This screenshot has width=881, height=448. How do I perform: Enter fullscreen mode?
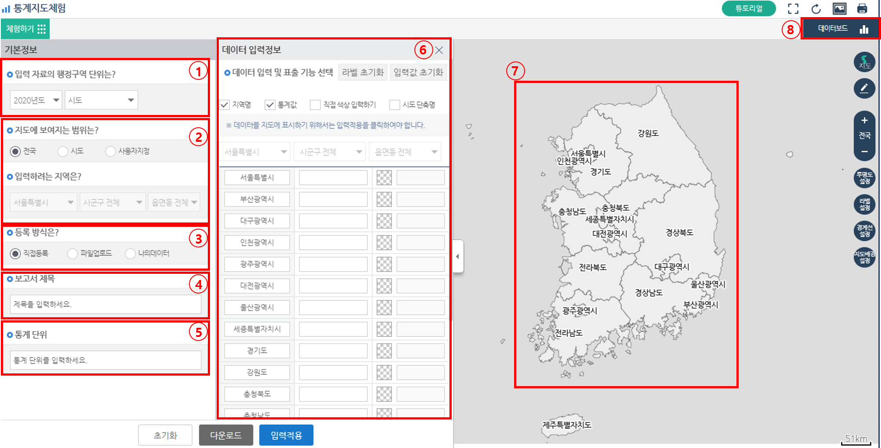click(x=793, y=7)
